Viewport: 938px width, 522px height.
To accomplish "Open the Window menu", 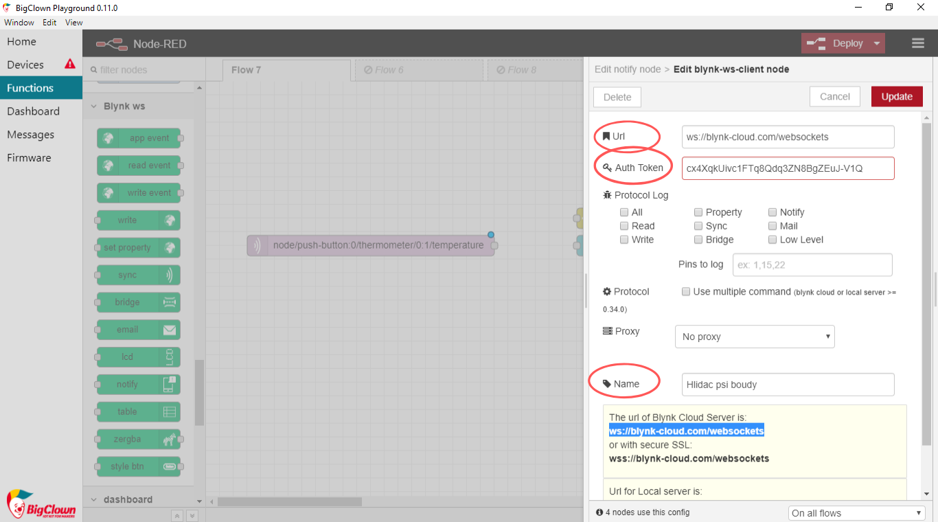I will pyautogui.click(x=19, y=23).
